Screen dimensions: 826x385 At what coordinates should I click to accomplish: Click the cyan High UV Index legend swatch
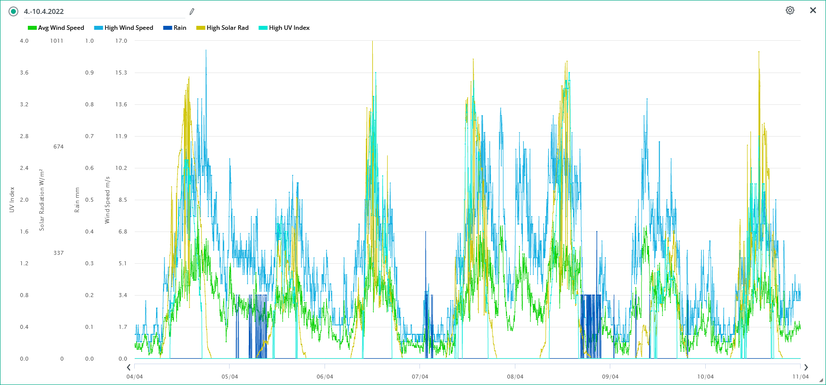point(263,28)
